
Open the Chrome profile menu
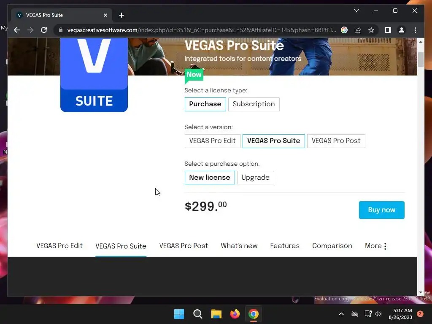pos(402,30)
